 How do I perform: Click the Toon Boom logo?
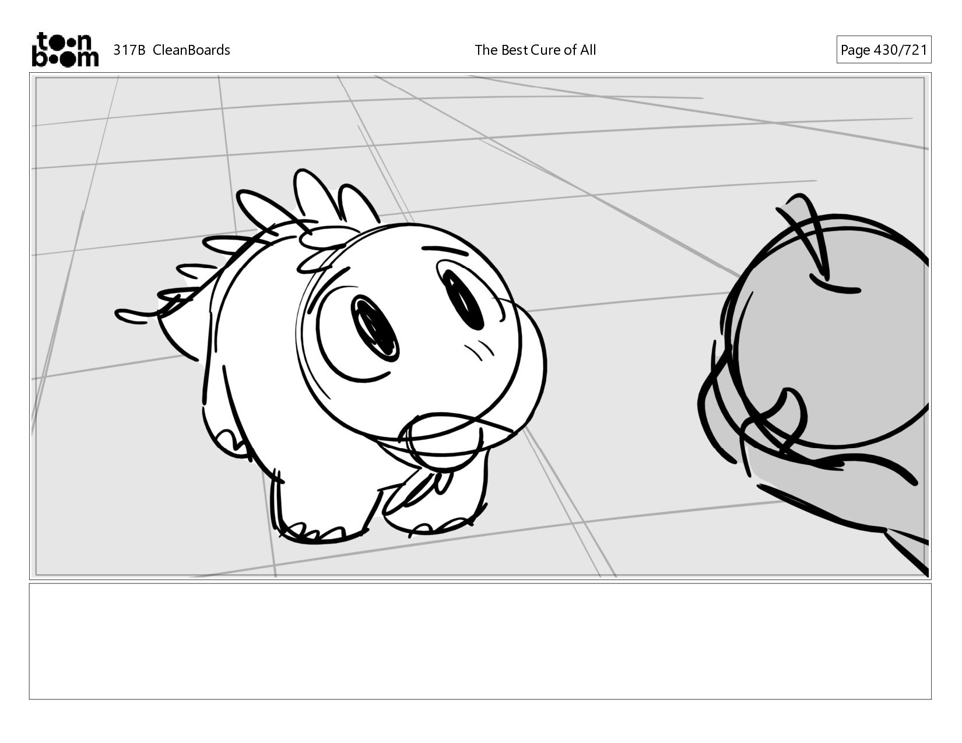65,50
